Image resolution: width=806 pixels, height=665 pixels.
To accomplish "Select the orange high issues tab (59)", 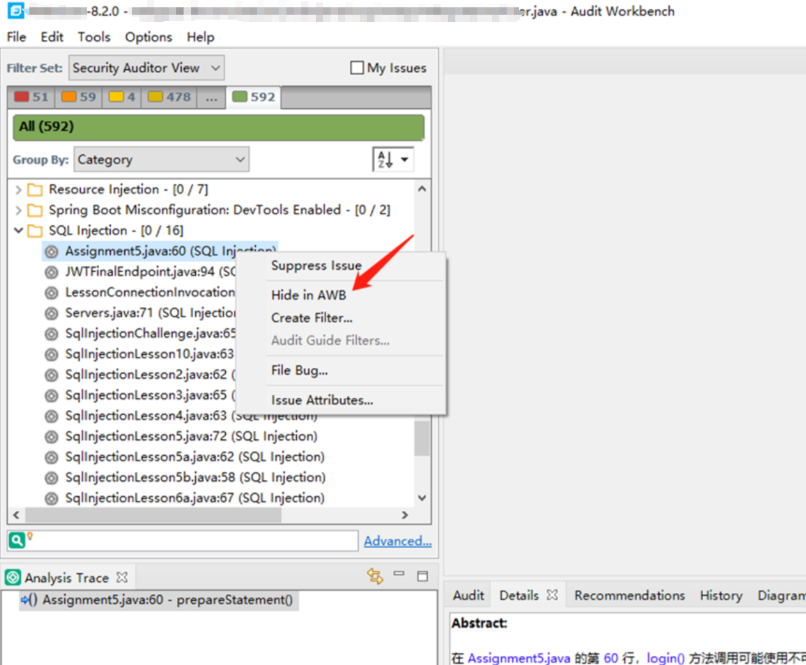I will click(x=79, y=97).
